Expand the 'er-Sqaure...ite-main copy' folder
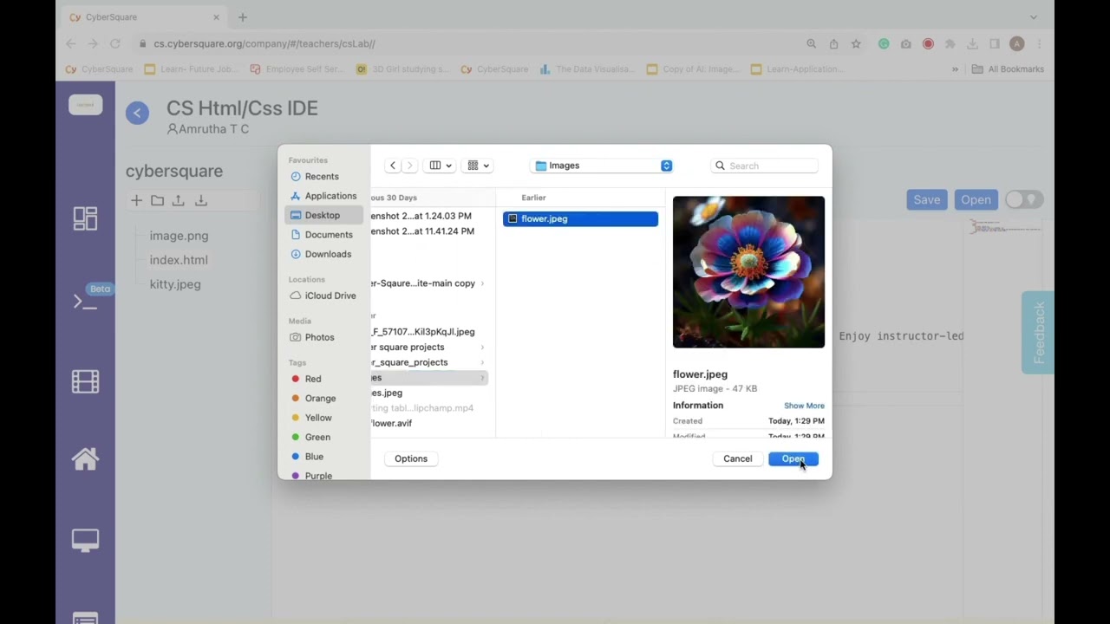This screenshot has height=624, width=1110. coord(482,283)
